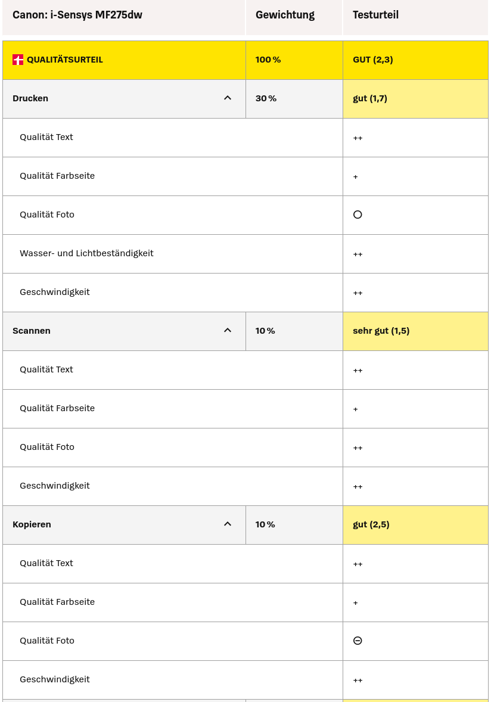
Task: Click the Kopieren Geschwindigkeit plus-plus rating
Action: [x=358, y=681]
